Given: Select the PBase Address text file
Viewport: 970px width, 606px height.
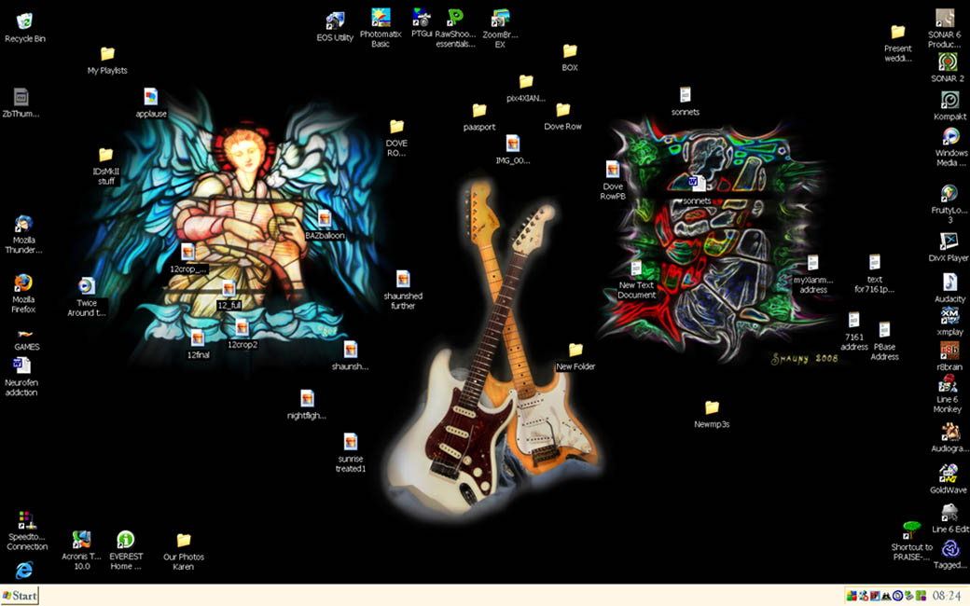Looking at the screenshot, I should [884, 330].
